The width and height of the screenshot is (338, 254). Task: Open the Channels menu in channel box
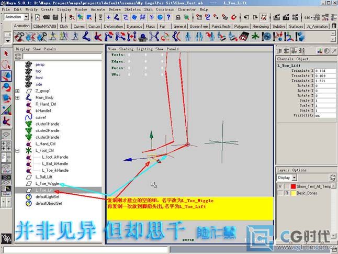point(285,59)
